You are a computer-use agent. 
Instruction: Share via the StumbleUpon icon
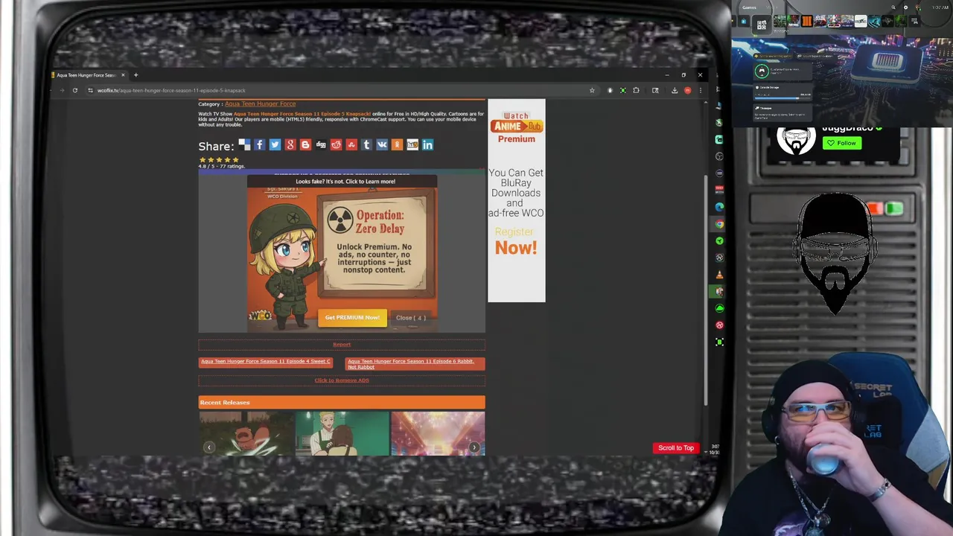351,144
